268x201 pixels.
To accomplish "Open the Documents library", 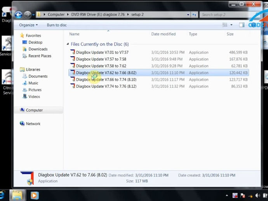I will pos(38,76).
